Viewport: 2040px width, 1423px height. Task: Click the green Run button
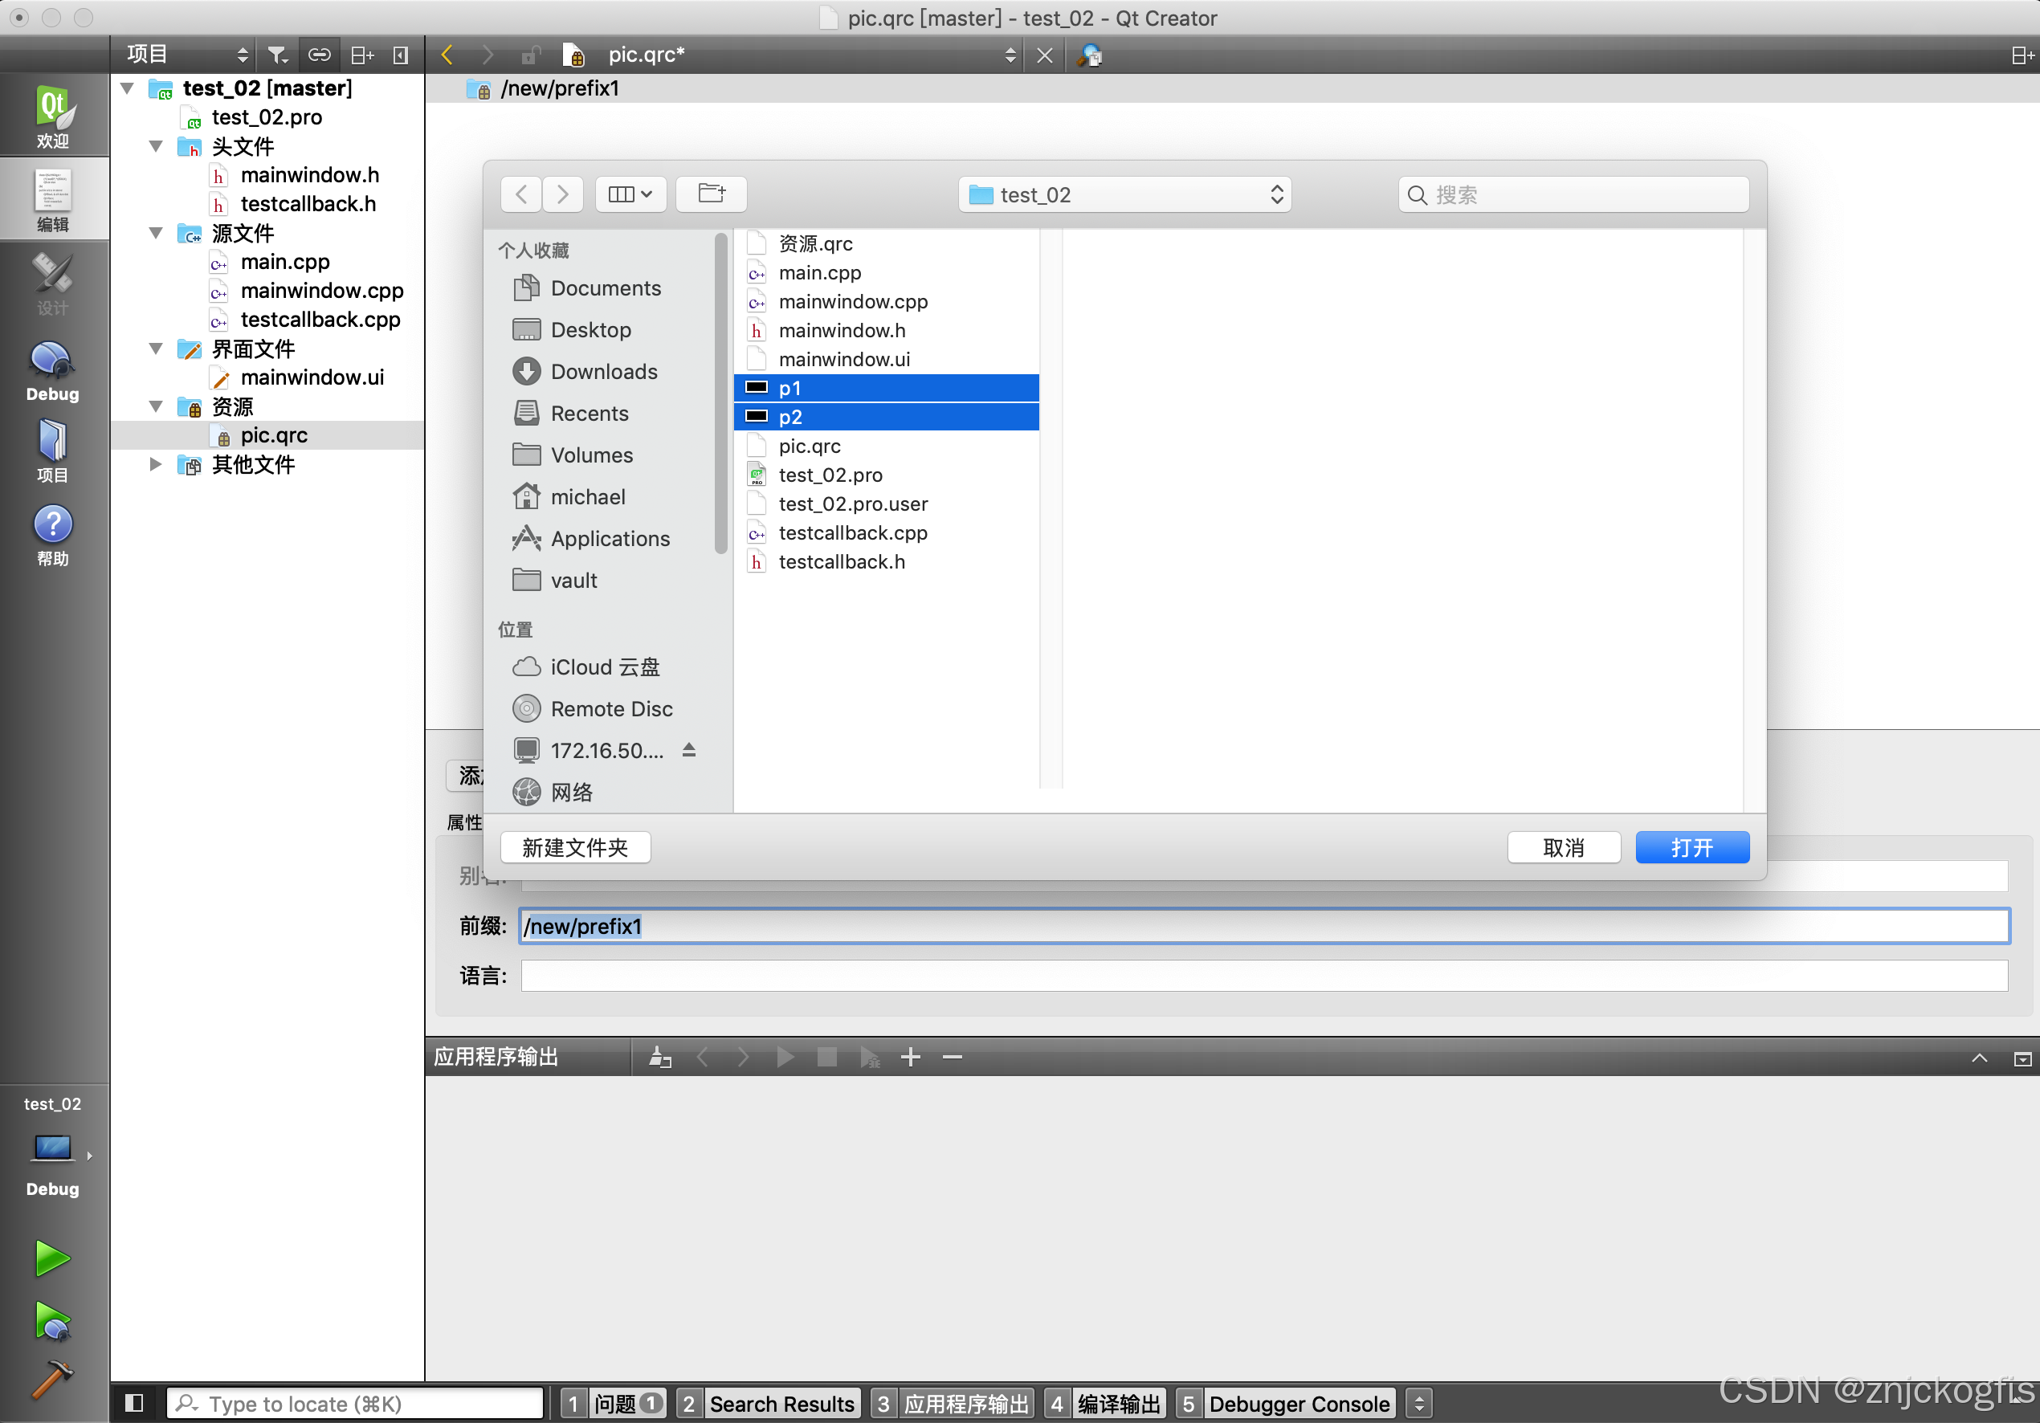[x=51, y=1258]
